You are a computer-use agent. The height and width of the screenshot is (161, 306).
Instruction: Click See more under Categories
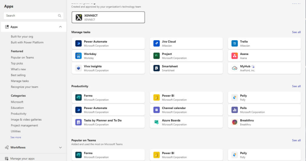(16, 137)
